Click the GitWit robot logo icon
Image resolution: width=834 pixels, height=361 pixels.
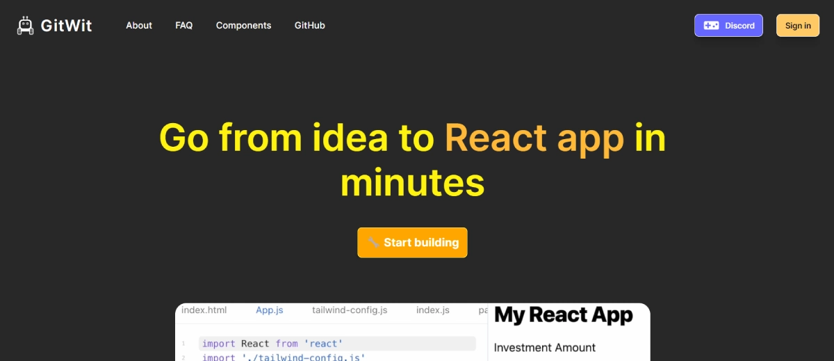(26, 26)
